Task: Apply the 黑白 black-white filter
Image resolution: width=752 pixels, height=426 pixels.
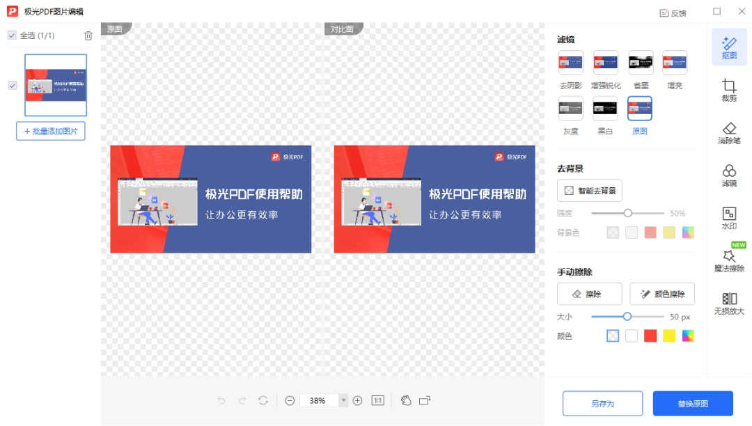Action: click(604, 108)
